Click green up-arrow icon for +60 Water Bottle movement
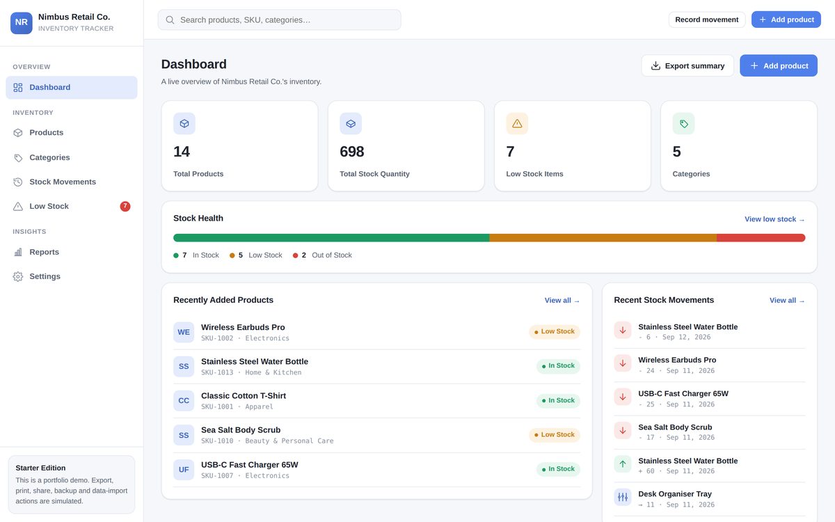Viewport: 835px width, 522px height. pos(623,464)
